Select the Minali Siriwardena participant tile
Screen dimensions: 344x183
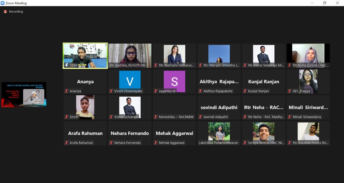[308, 107]
